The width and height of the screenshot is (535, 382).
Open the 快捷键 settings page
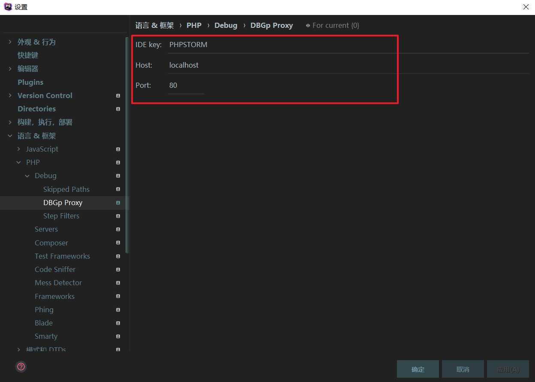pos(28,55)
